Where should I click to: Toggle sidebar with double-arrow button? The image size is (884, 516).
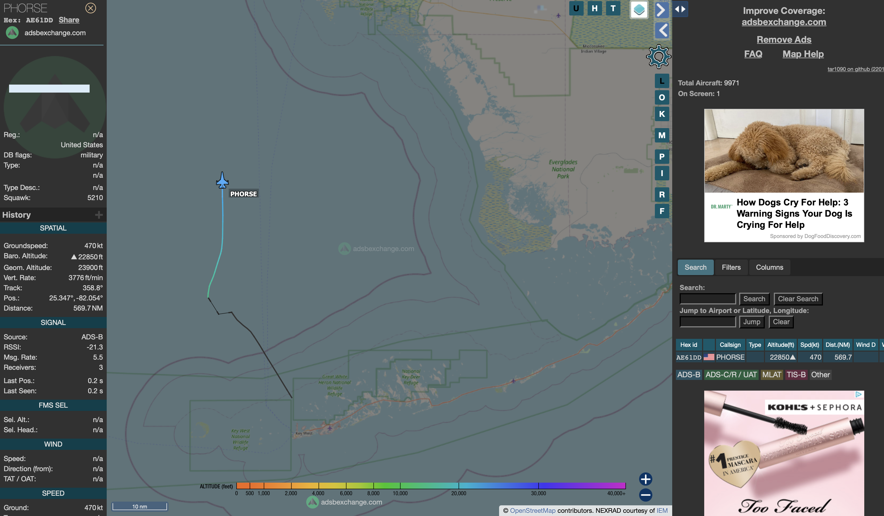click(680, 9)
